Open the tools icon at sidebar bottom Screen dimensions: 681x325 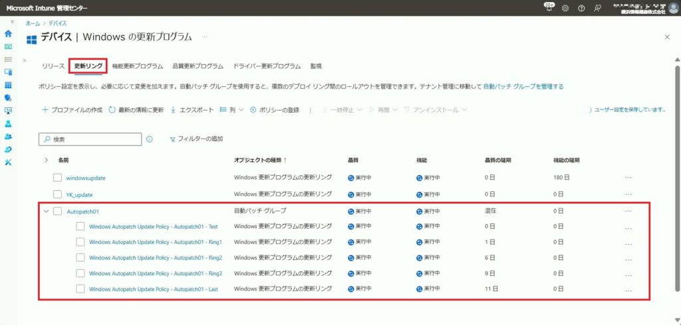click(8, 162)
